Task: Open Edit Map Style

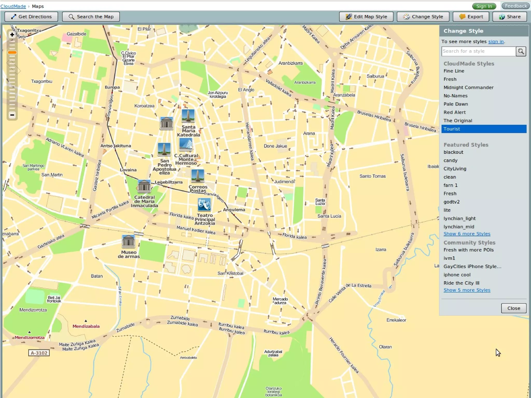Action: point(366,17)
